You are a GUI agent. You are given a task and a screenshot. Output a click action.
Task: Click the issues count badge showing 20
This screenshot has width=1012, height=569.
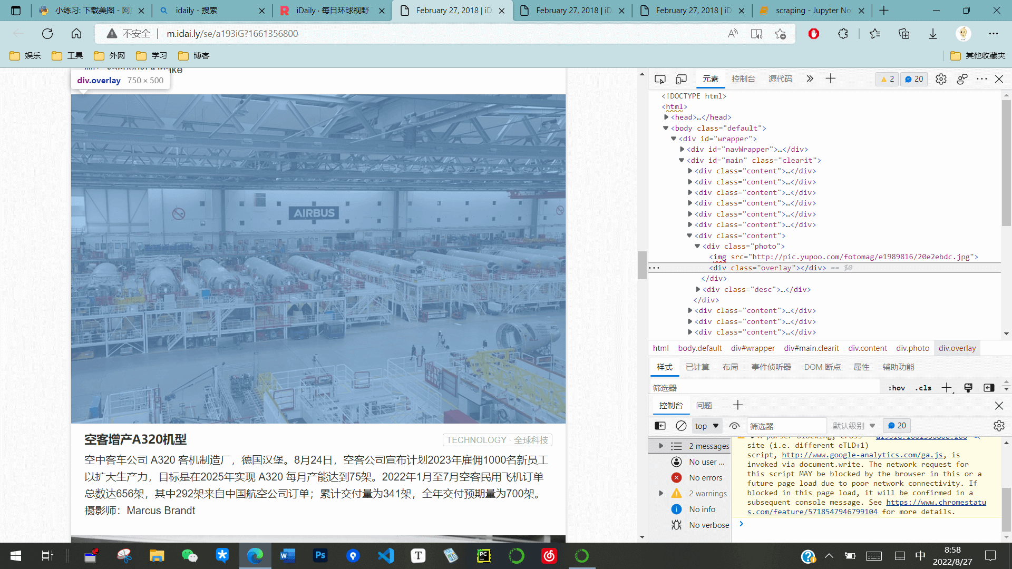(x=914, y=79)
